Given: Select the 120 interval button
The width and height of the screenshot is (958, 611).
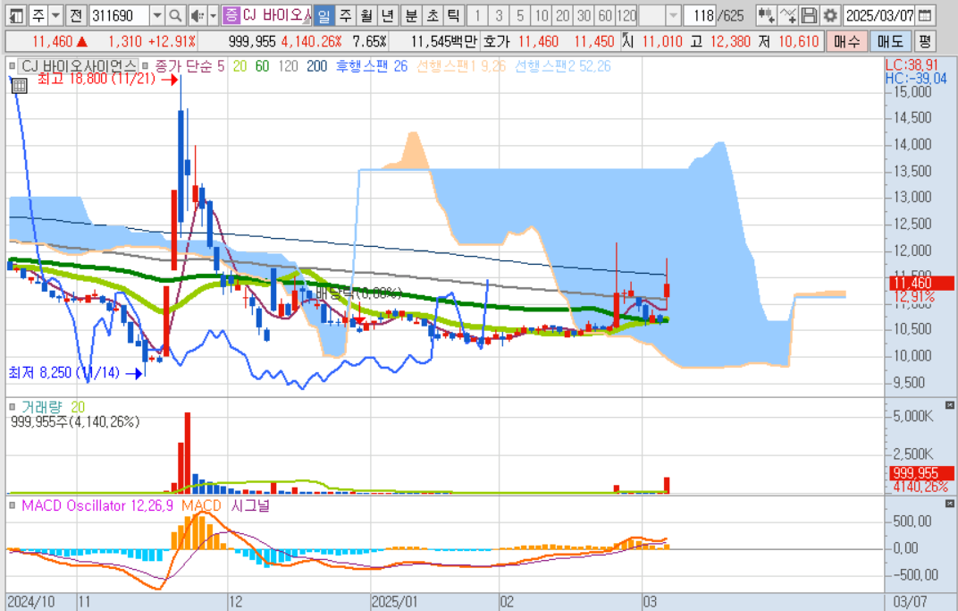Looking at the screenshot, I should tap(626, 15).
